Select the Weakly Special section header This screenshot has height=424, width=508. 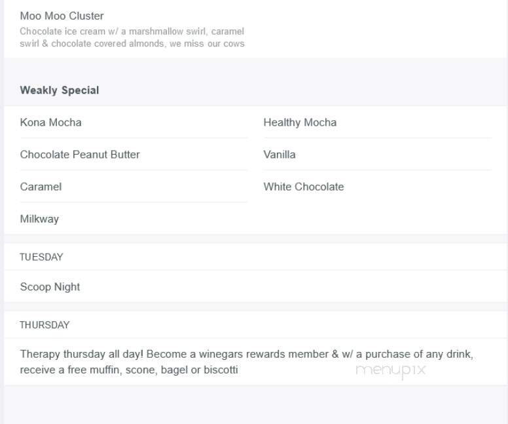(x=60, y=90)
